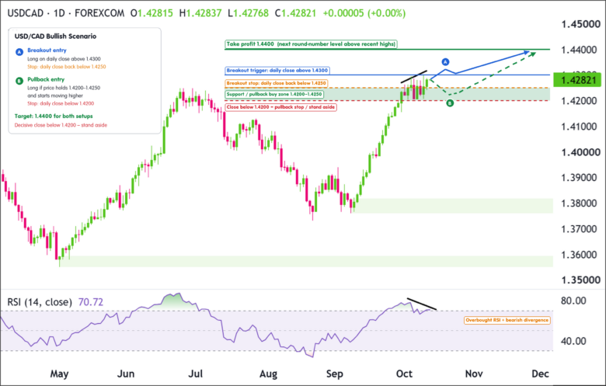This screenshot has width=606, height=386.
Task: Click the 'RSI (14, close)' indicator title
Action: click(40, 302)
